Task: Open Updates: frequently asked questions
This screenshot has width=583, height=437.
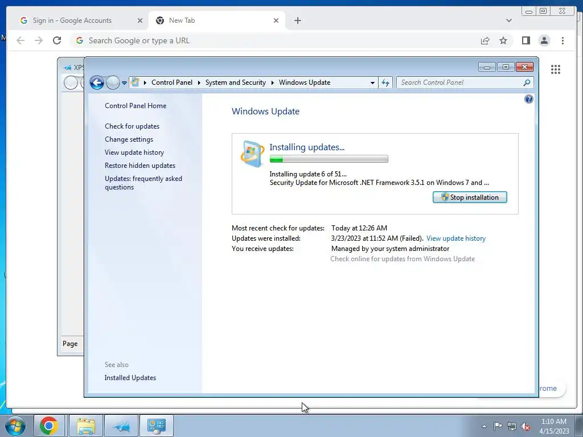Action: [x=143, y=183]
